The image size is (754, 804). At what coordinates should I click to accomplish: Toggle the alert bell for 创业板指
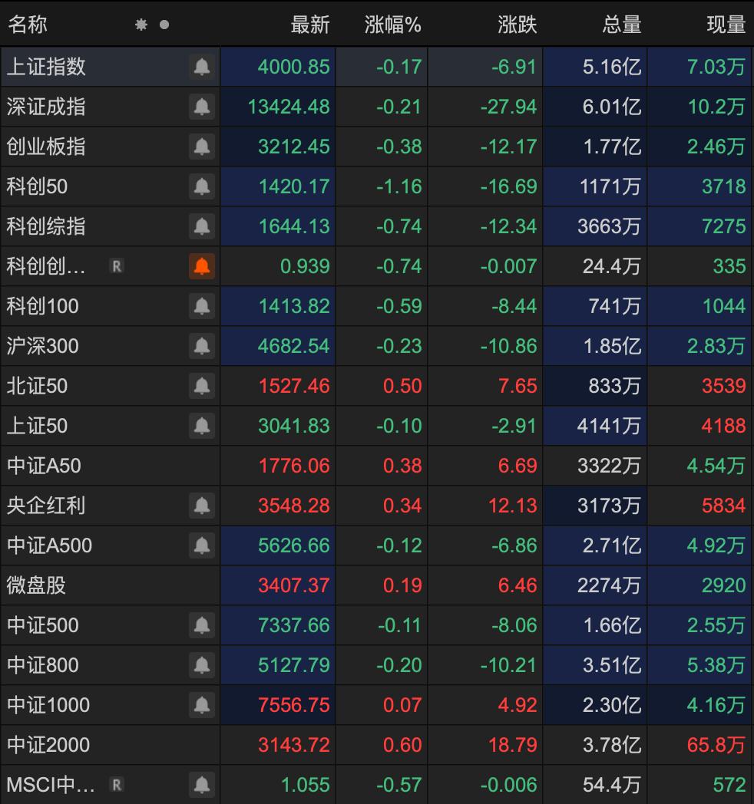[202, 147]
